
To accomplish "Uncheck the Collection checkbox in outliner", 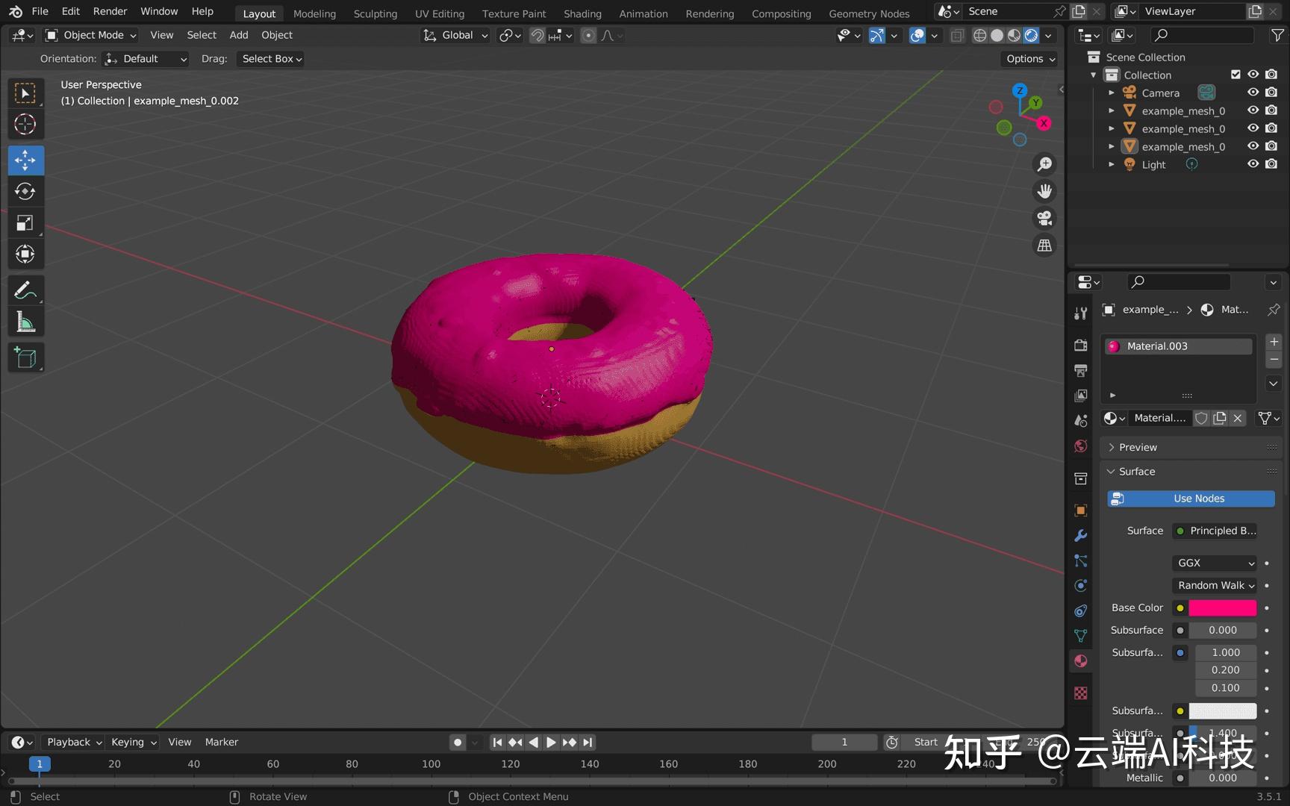I will tap(1236, 74).
